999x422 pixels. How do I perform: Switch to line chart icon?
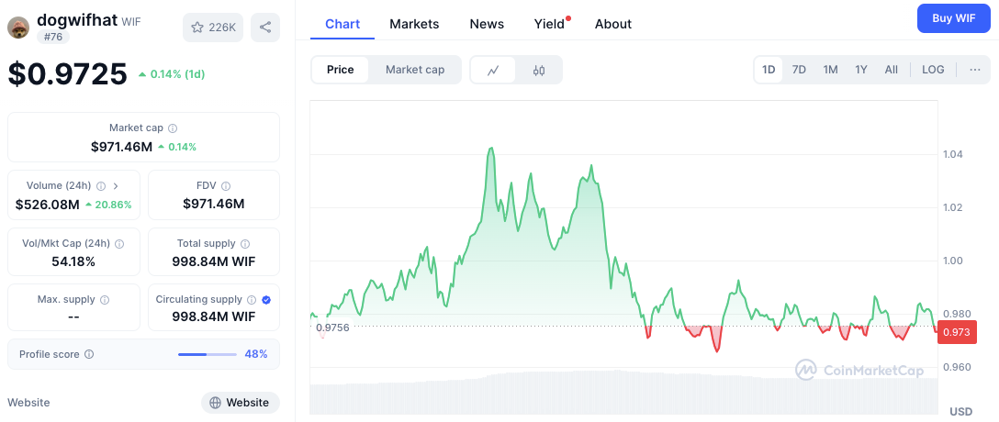pos(493,70)
